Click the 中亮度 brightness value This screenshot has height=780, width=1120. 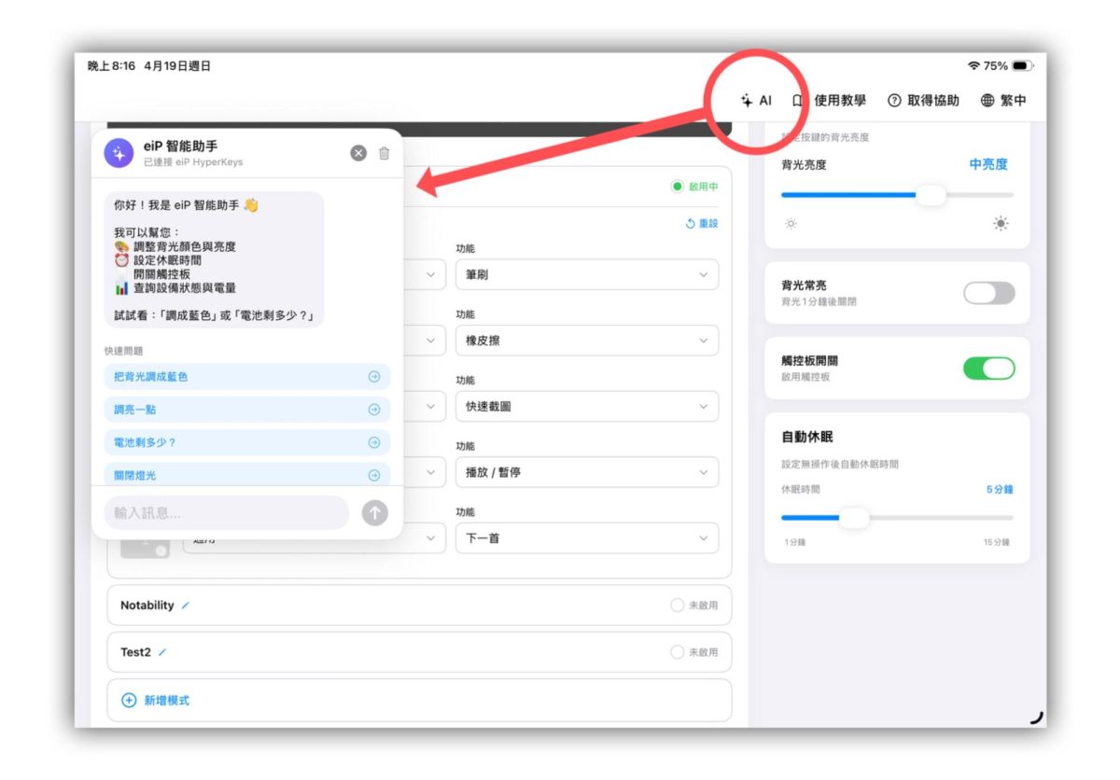pos(988,164)
